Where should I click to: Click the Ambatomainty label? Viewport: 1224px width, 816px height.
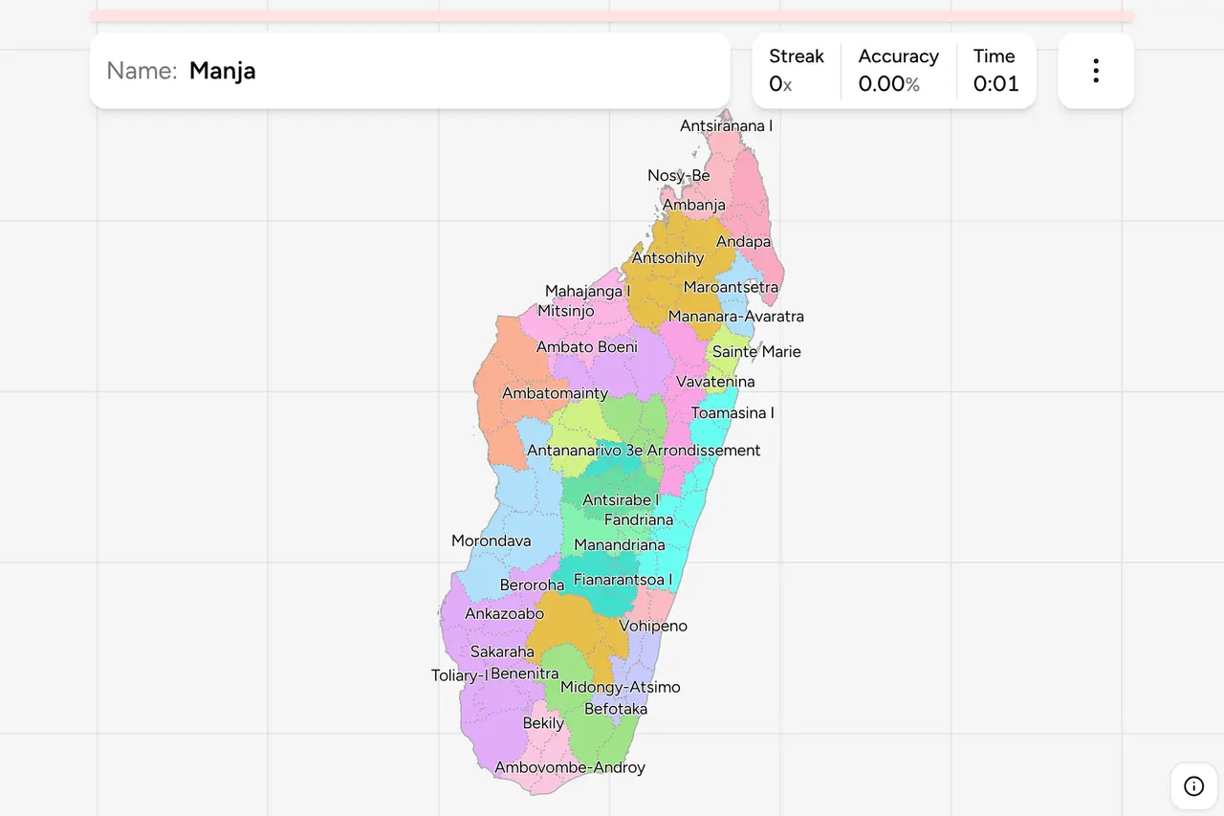pos(555,393)
